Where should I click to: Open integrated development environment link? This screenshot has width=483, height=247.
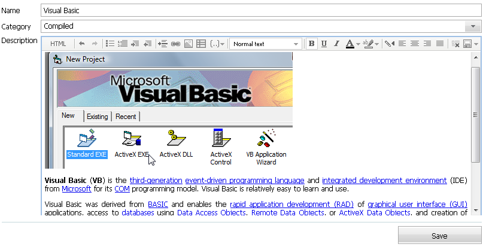point(384,181)
